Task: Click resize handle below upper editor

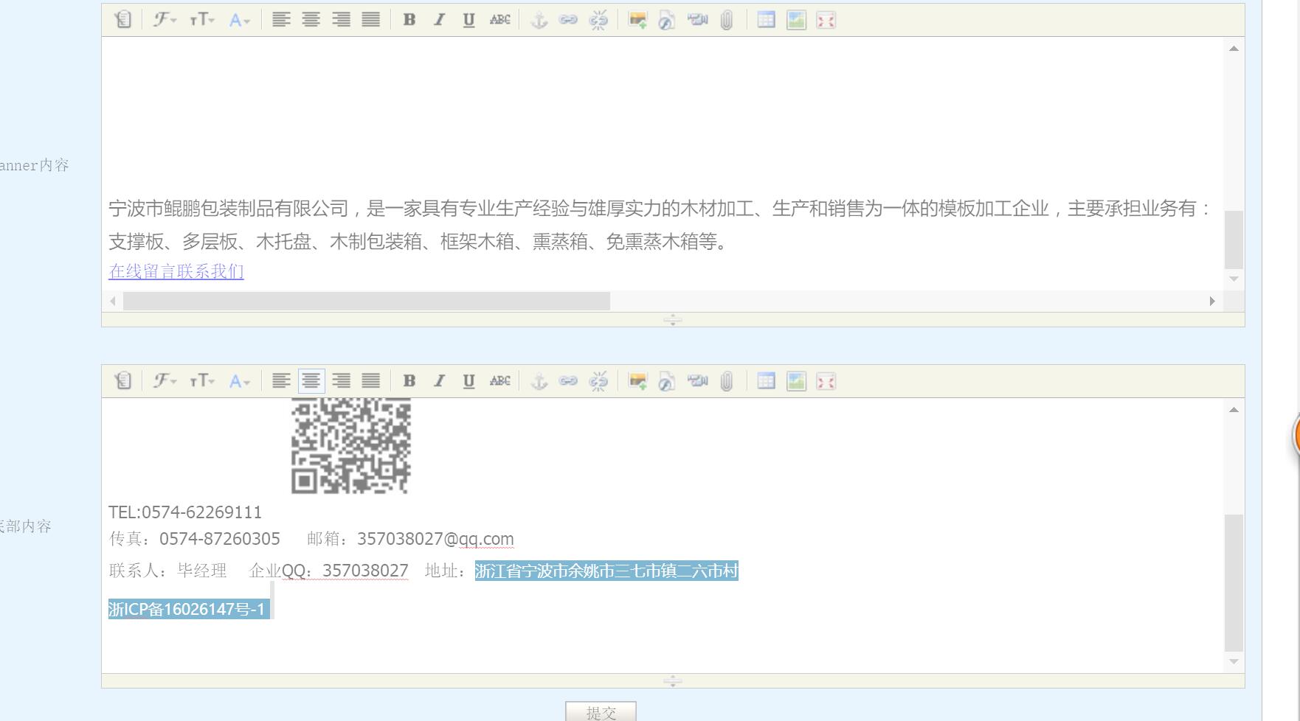Action: [x=673, y=320]
